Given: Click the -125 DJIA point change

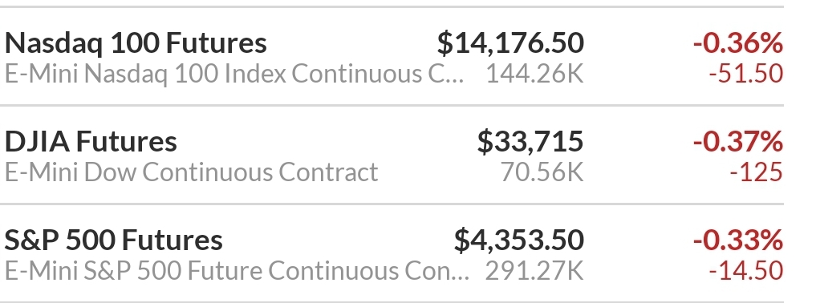Looking at the screenshot, I should (x=756, y=172).
